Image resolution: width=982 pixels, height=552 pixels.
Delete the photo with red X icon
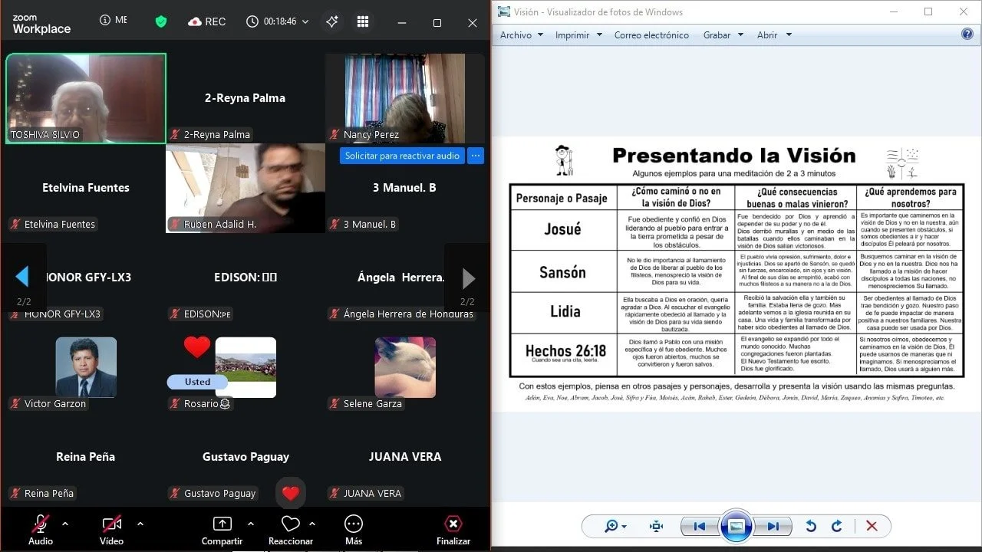pos(872,526)
